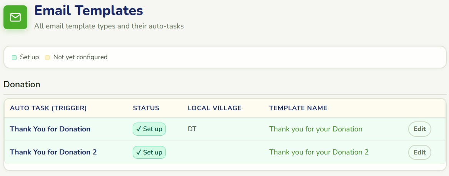The image size is (449, 176).
Task: Open the Thank you for your Donation 2 link
Action: (x=319, y=152)
